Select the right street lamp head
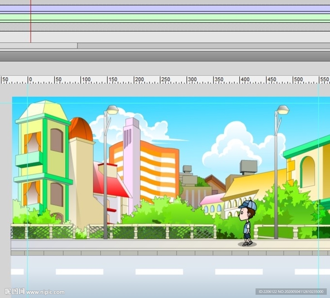This screenshot has width=330, height=298. click(x=283, y=110)
